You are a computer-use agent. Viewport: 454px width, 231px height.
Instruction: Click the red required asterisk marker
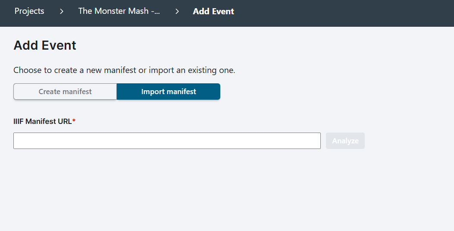(74, 120)
